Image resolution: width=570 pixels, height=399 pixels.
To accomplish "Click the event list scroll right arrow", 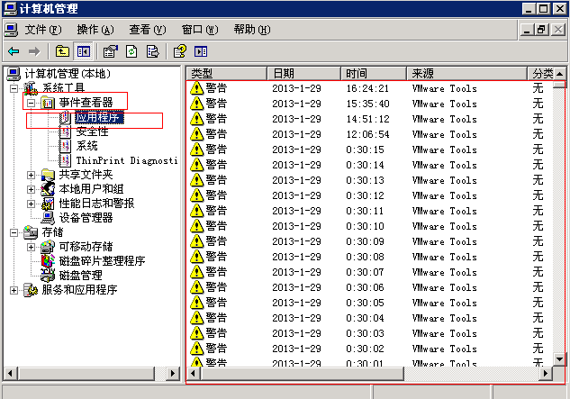I will coord(546,373).
